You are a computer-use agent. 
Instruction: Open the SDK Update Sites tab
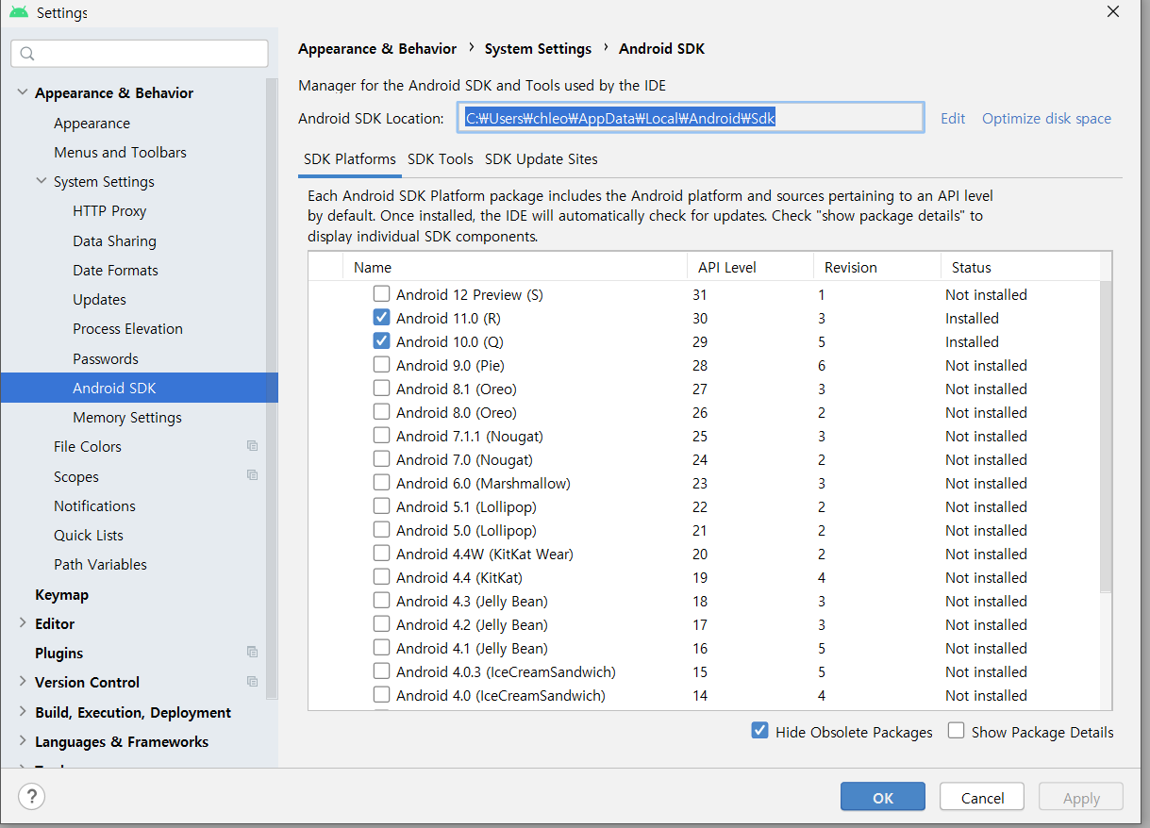(542, 159)
